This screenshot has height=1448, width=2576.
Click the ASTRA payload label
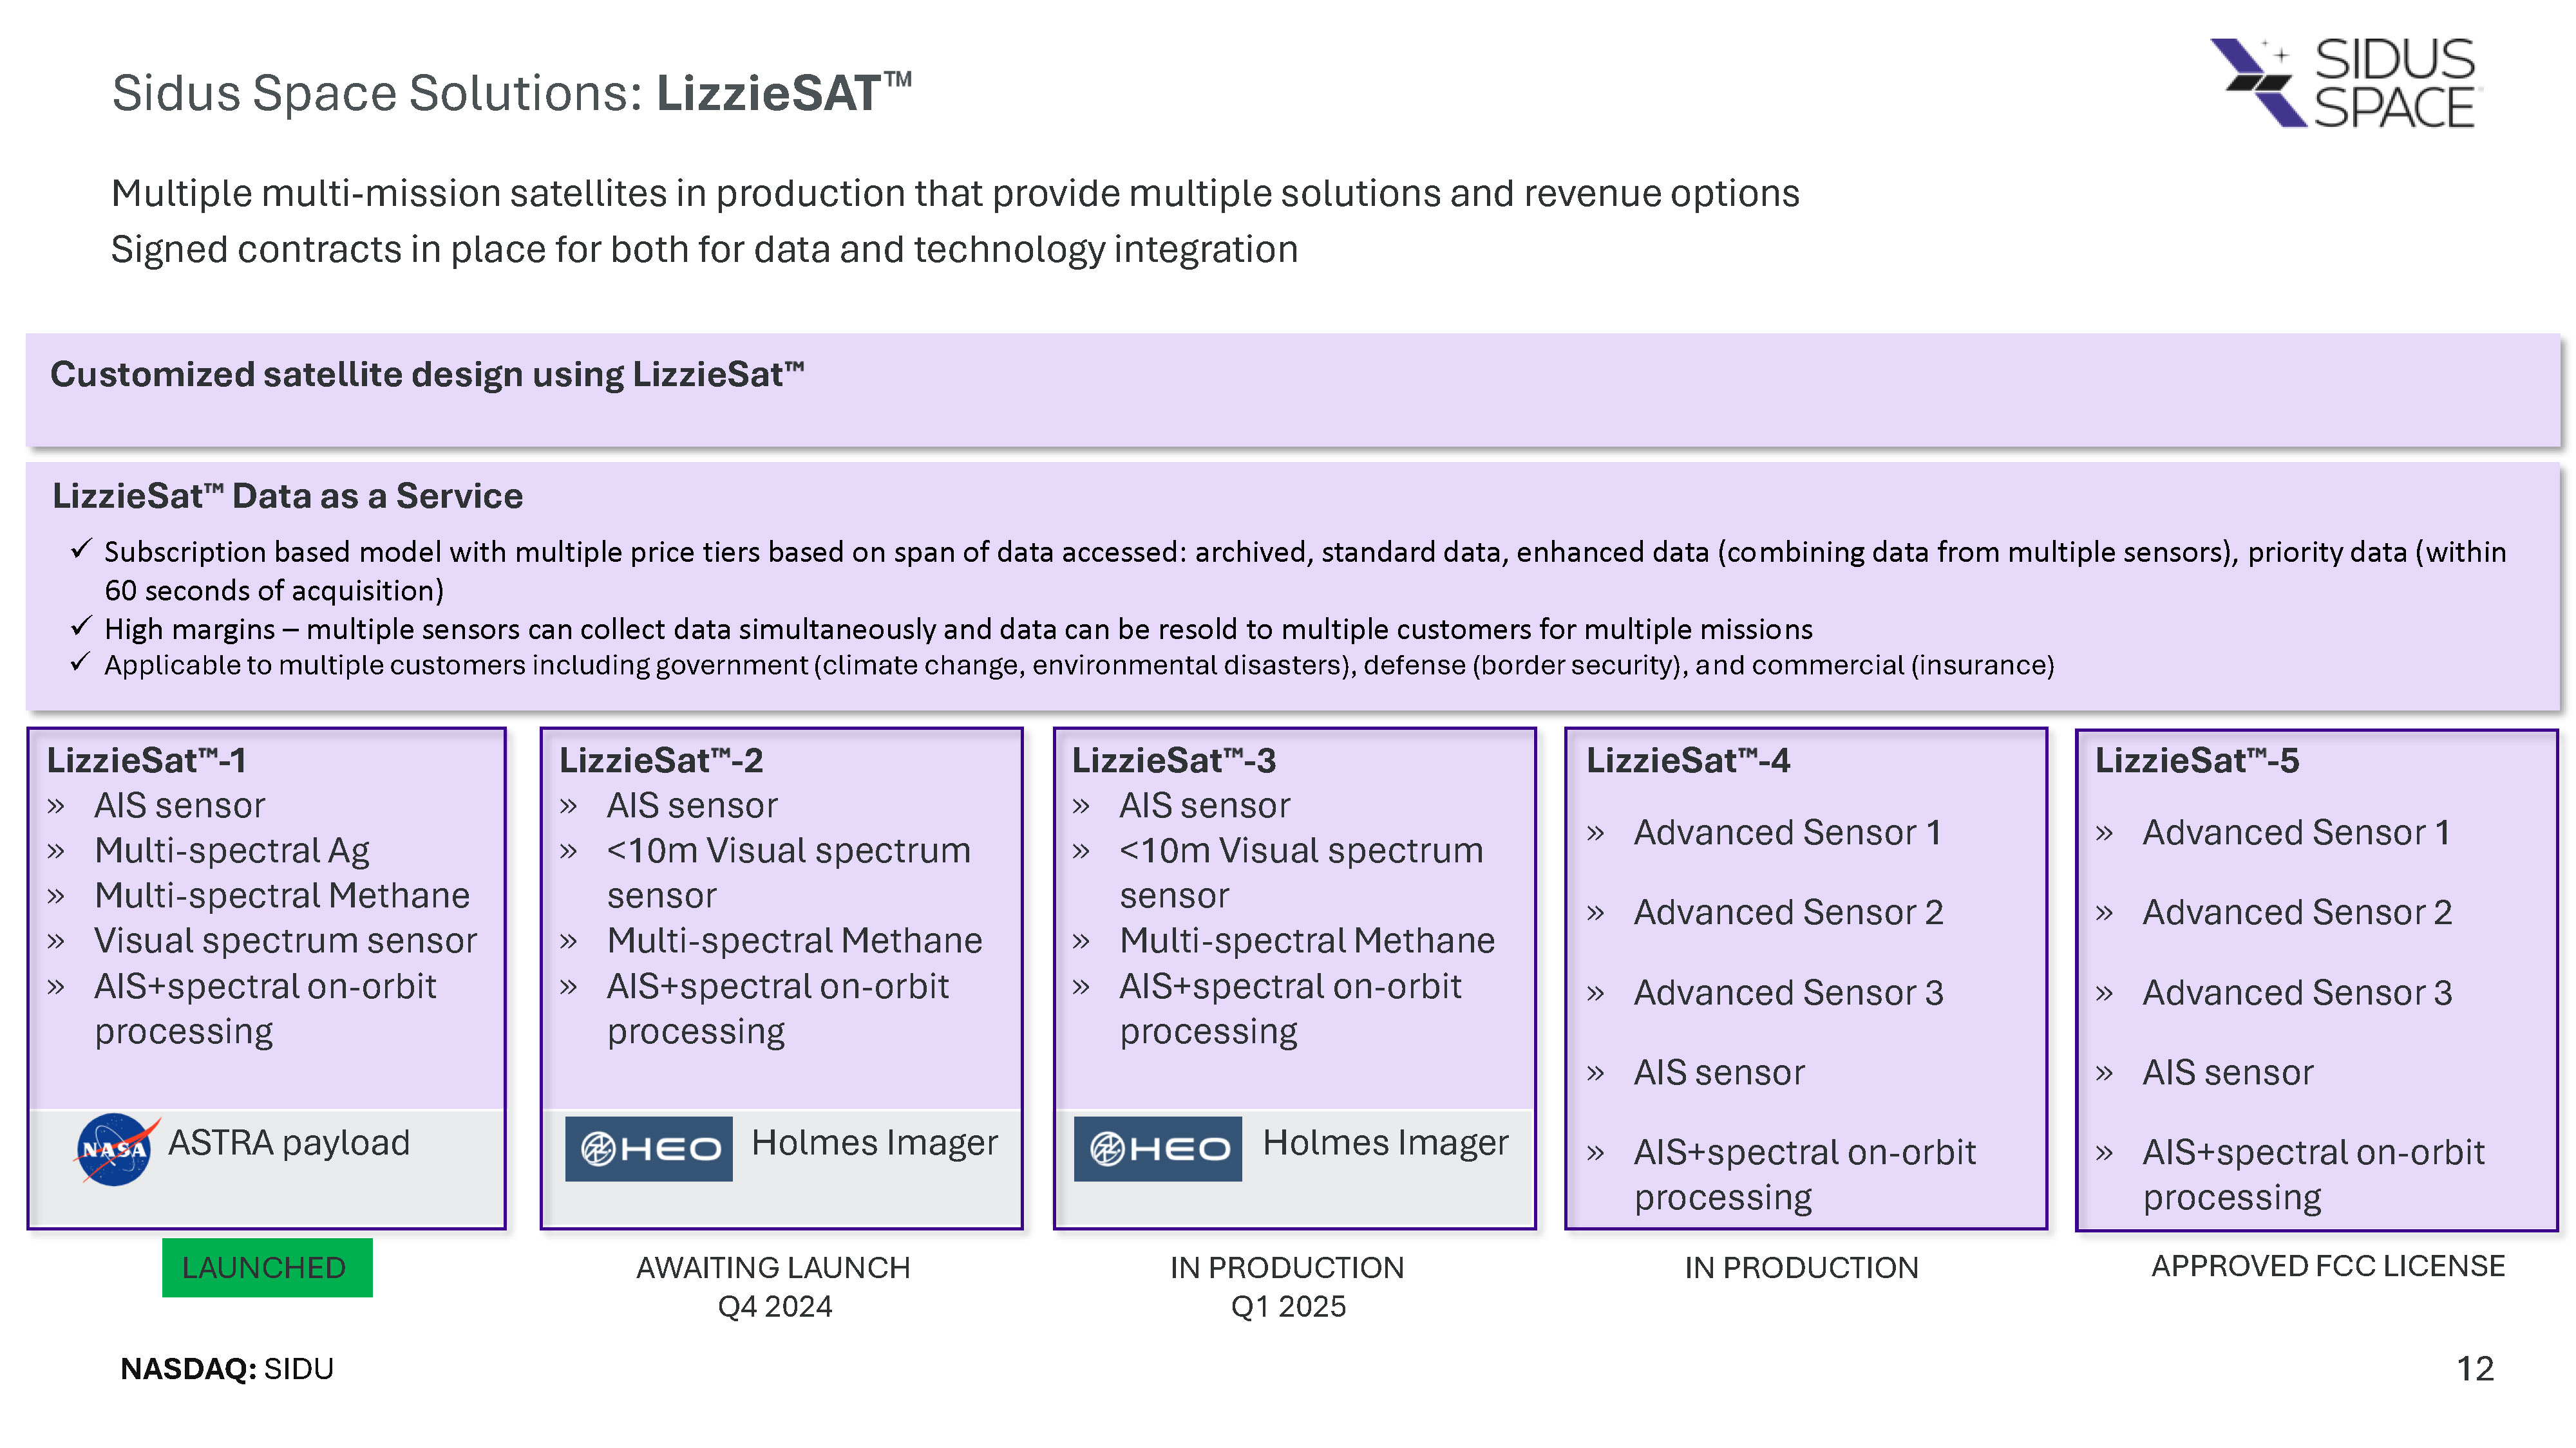coord(289,1142)
